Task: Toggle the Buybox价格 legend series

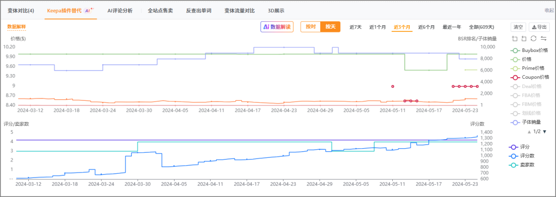Action: tap(529, 50)
